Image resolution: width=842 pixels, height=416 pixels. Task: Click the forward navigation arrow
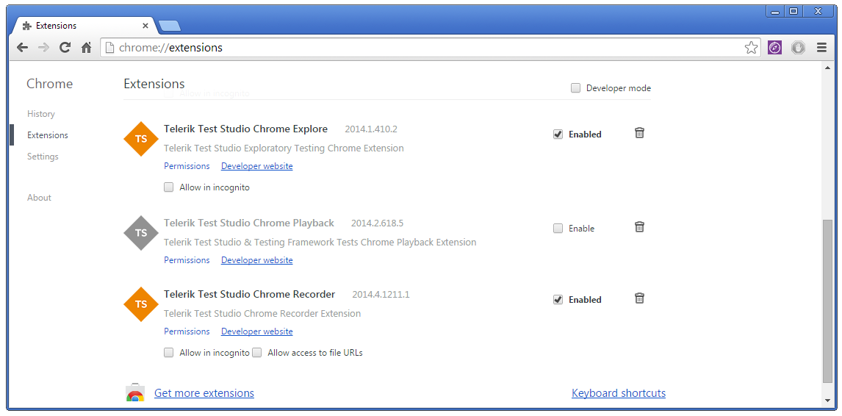[44, 48]
